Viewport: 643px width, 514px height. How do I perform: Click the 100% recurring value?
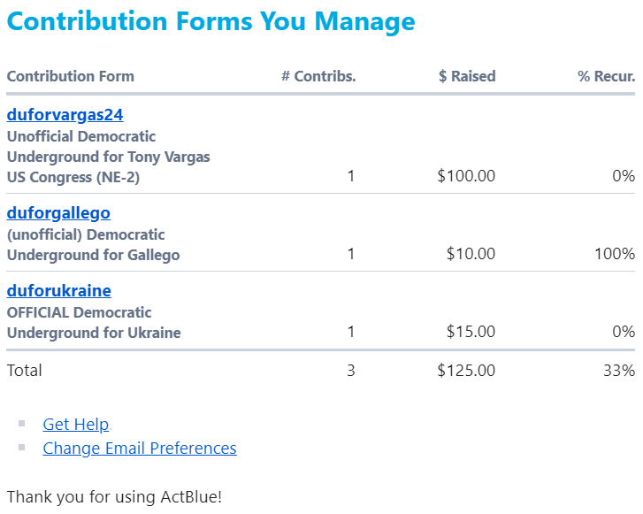coord(614,254)
